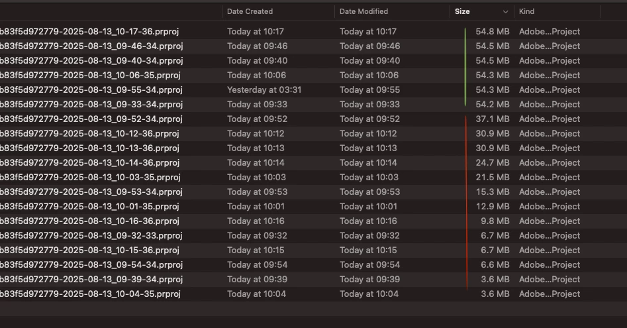The width and height of the screenshot is (627, 328).
Task: Click Date Modified cell 'Today at 09:33'
Action: tap(370, 105)
